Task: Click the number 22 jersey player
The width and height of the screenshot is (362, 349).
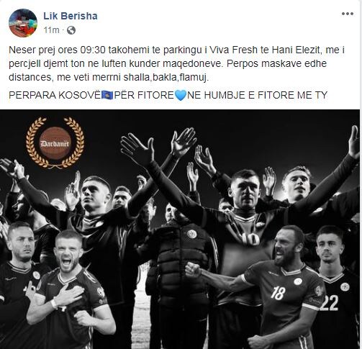Action: pyautogui.click(x=335, y=286)
